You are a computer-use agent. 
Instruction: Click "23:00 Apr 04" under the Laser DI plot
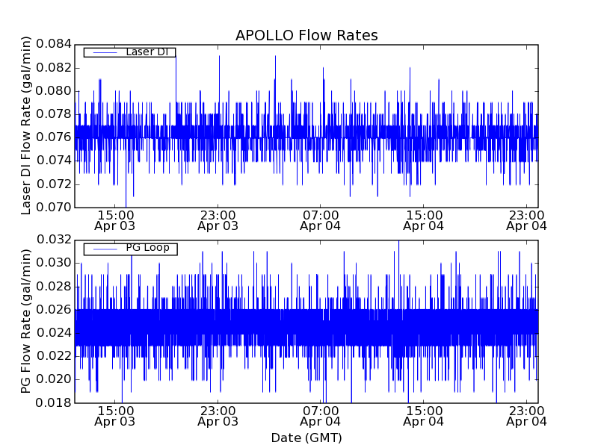[x=526, y=221]
